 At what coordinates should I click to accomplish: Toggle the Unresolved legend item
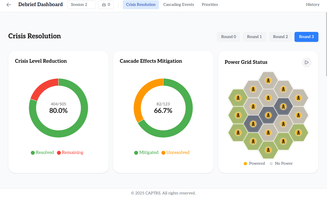point(175,153)
